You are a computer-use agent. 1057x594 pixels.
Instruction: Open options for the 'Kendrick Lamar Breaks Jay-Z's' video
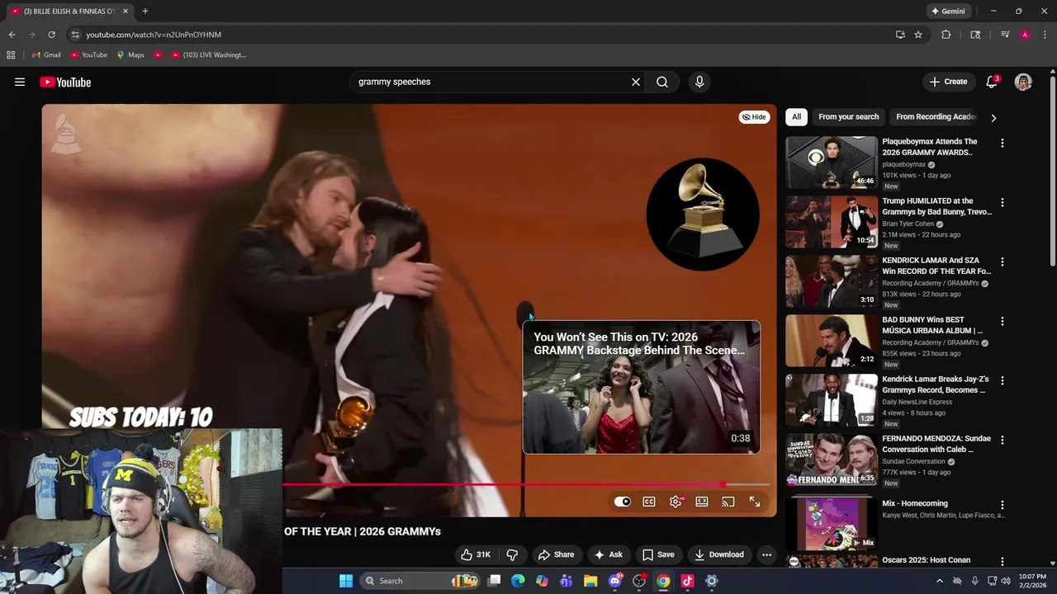(x=1002, y=381)
